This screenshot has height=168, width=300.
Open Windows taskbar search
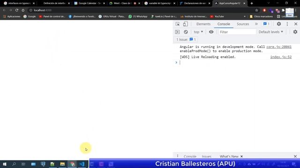tap(14, 164)
